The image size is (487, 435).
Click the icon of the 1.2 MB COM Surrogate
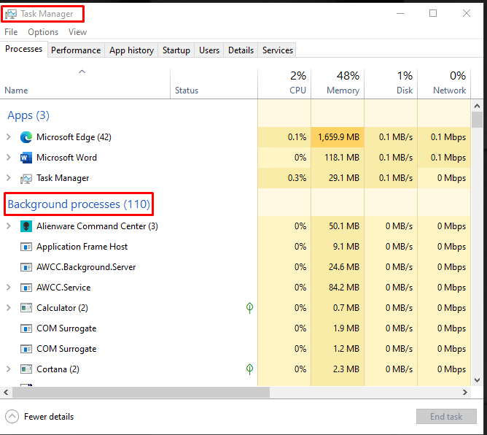pyautogui.click(x=26, y=349)
